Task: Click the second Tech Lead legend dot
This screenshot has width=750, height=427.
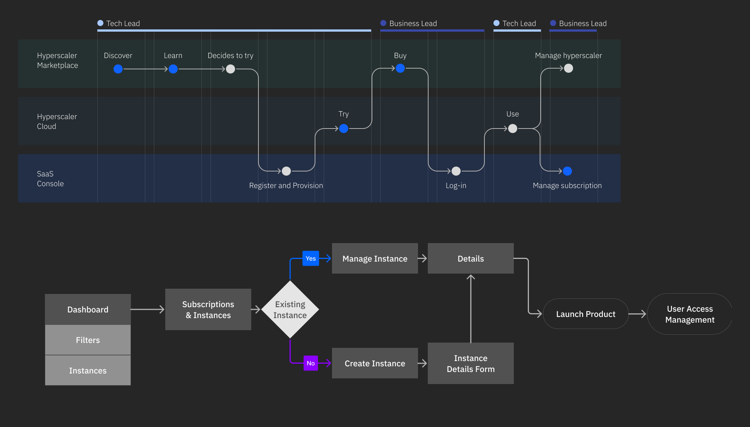Action: coord(496,23)
